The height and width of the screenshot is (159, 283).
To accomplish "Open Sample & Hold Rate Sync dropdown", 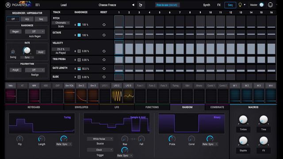I will [125, 155].
